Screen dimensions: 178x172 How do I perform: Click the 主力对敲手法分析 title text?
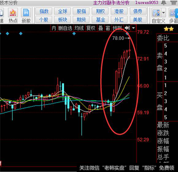click(111, 3)
